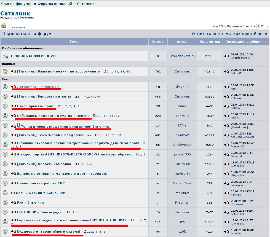Click Новая тема to start a topic
Screen dimensions: 270x237
click(x=16, y=27)
